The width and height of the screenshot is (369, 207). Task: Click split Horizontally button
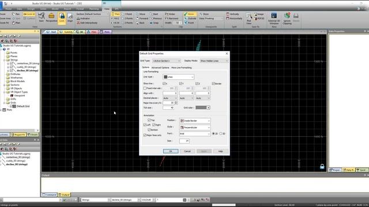click(x=234, y=18)
